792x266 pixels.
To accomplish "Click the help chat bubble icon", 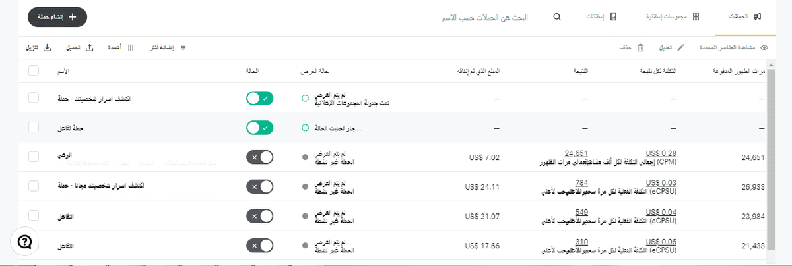I will pyautogui.click(x=25, y=242).
